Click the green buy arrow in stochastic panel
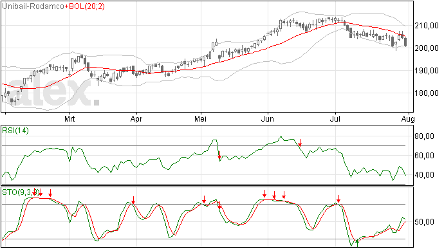Image resolution: width=444 pixels, height=249 pixels. click(357, 243)
